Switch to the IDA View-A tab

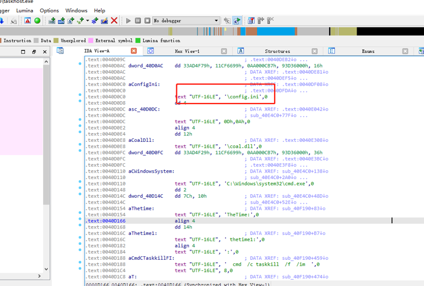coord(97,51)
